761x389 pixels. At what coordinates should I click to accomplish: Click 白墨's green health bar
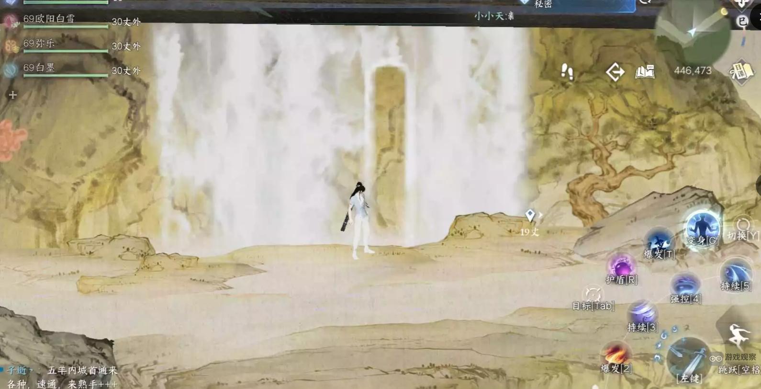click(x=66, y=75)
